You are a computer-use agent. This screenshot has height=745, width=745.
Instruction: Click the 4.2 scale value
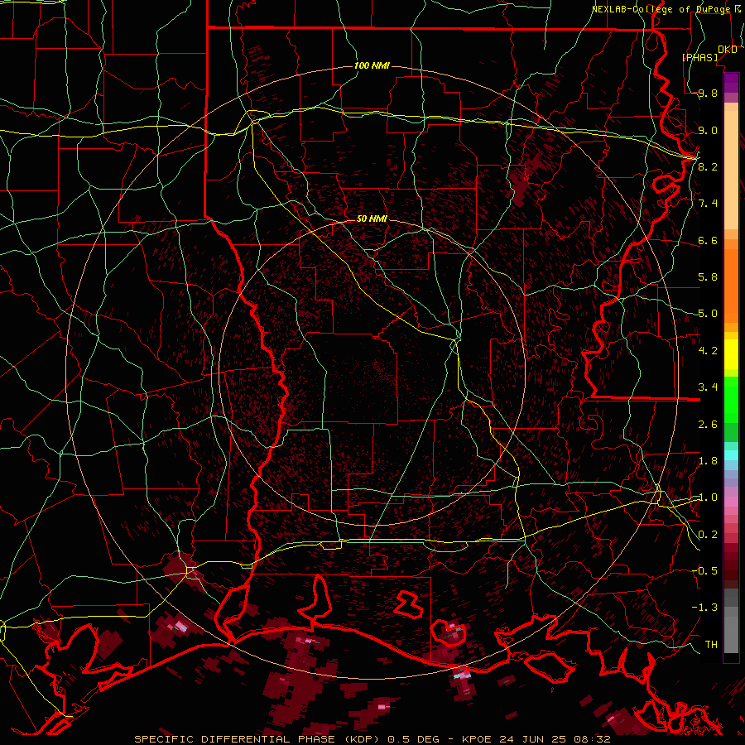pos(708,351)
